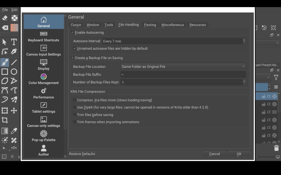281x175 pixels.
Task: Select the Polyline tool
Action: point(14,81)
